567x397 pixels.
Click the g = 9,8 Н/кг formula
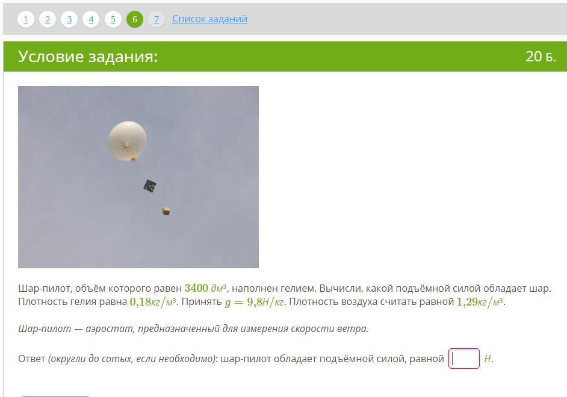pyautogui.click(x=254, y=302)
